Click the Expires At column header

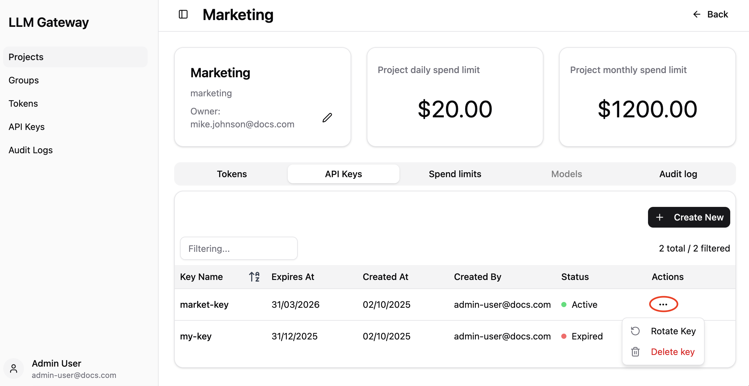293,277
